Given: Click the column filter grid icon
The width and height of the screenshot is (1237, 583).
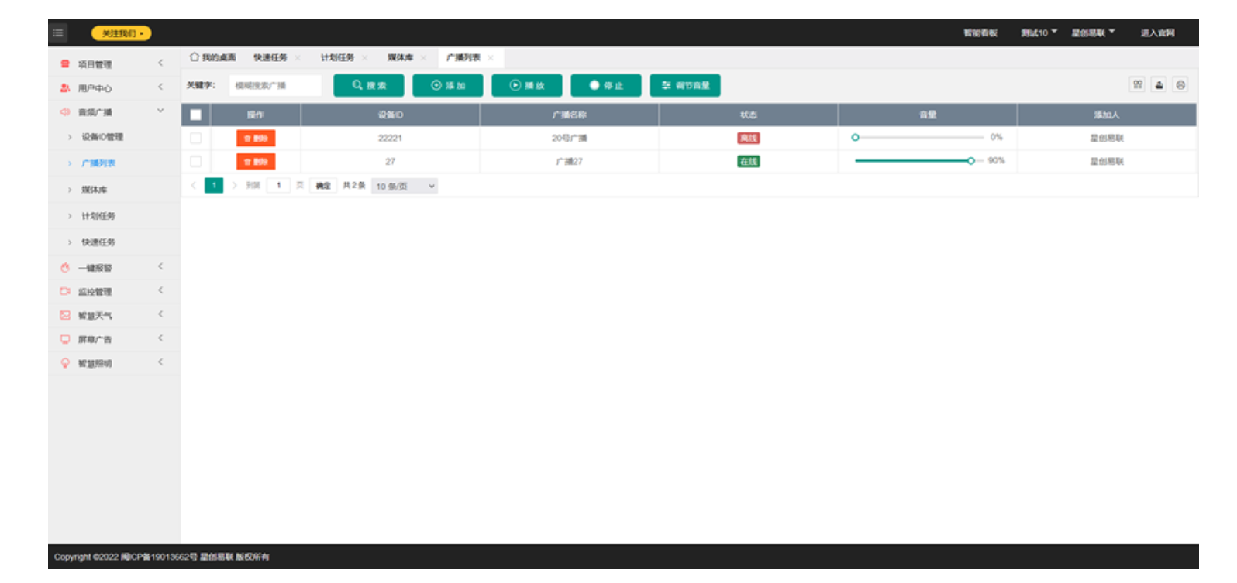Looking at the screenshot, I should [x=1137, y=84].
